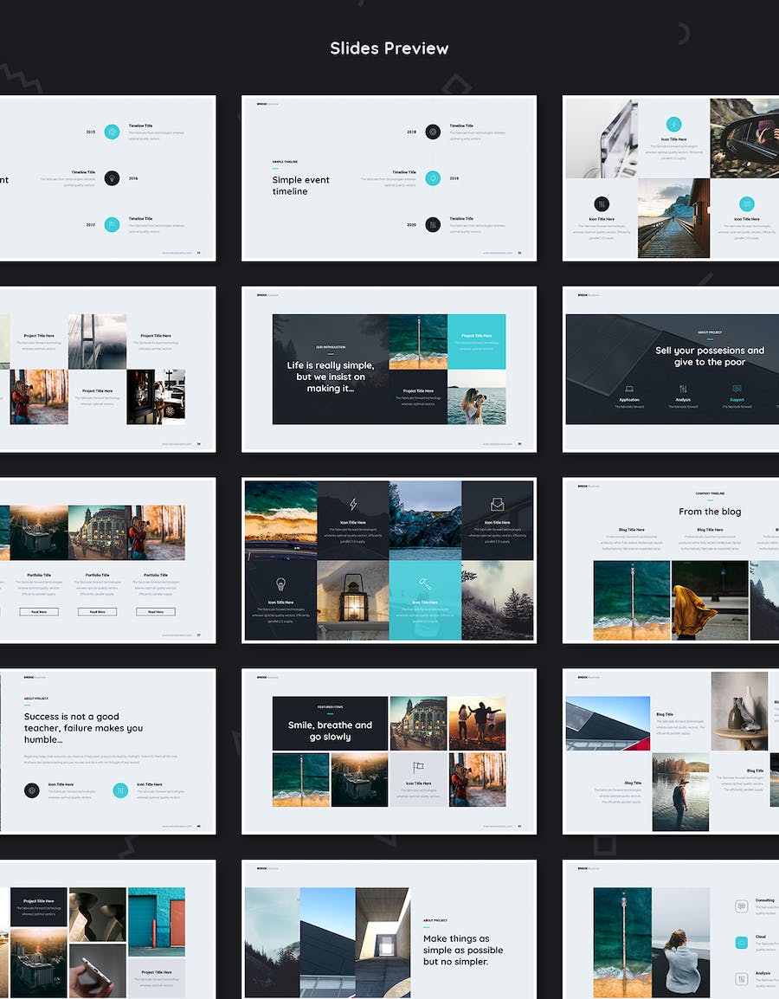Click the cyan Cloud icon
Screen dimensions: 779x999
pyautogui.click(x=741, y=943)
